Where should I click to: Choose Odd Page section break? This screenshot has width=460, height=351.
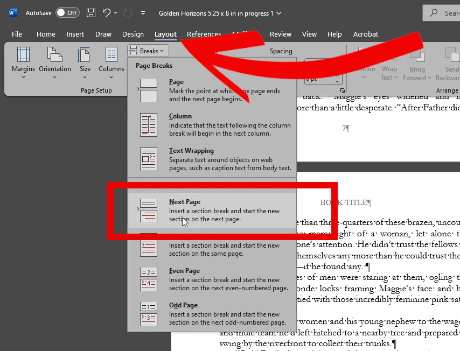click(x=212, y=314)
